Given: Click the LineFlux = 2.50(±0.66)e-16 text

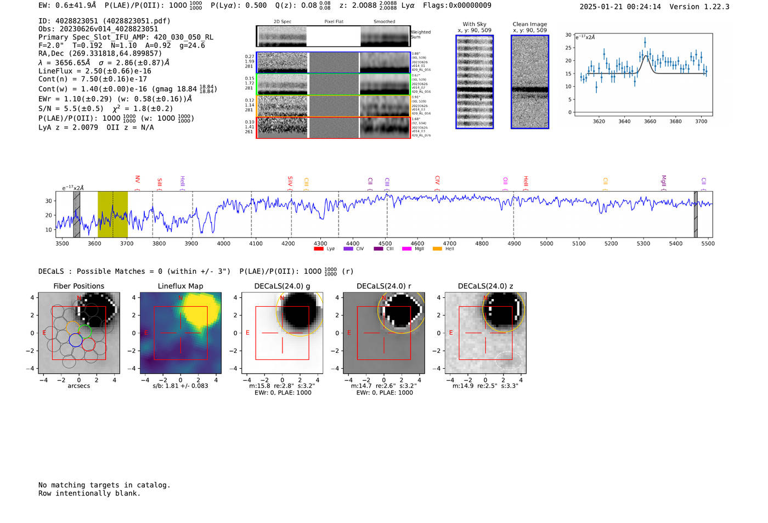Looking at the screenshot, I should (95, 71).
